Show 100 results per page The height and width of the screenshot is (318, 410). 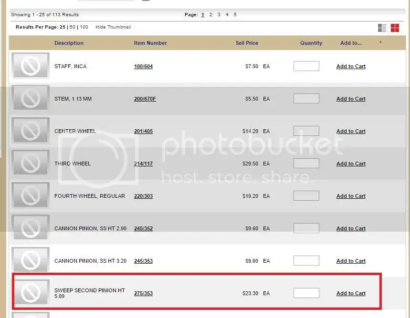(x=84, y=27)
